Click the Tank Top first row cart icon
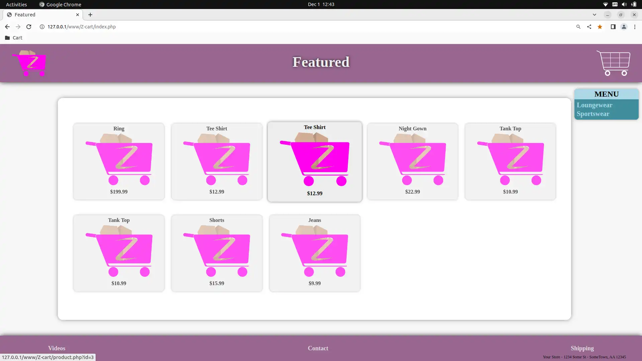The image size is (642, 361). pos(510,159)
